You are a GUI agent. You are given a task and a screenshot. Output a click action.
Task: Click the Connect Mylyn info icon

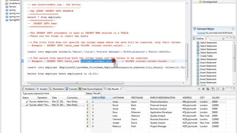pos(195,29)
